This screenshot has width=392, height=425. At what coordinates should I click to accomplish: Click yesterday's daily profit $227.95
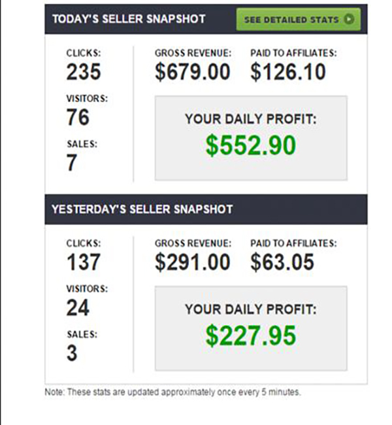click(251, 335)
